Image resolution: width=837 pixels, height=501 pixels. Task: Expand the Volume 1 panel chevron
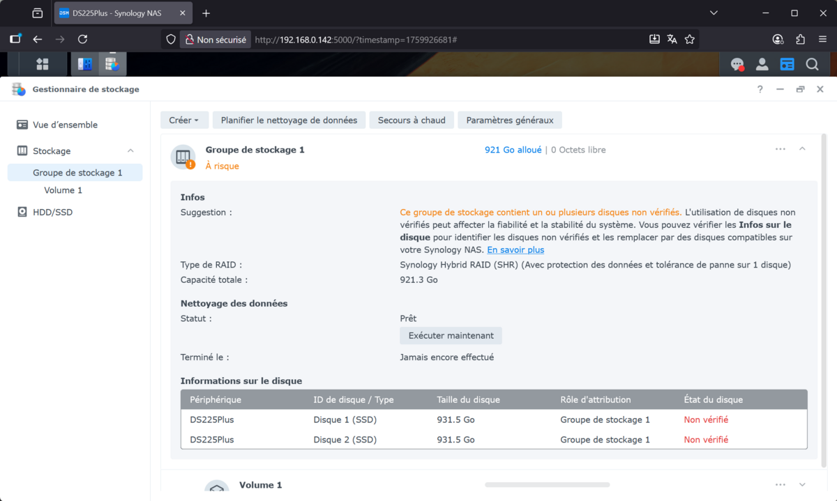tap(802, 484)
